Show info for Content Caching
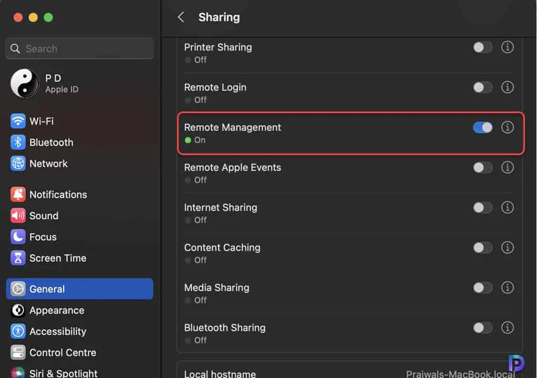The width and height of the screenshot is (537, 378). (507, 248)
